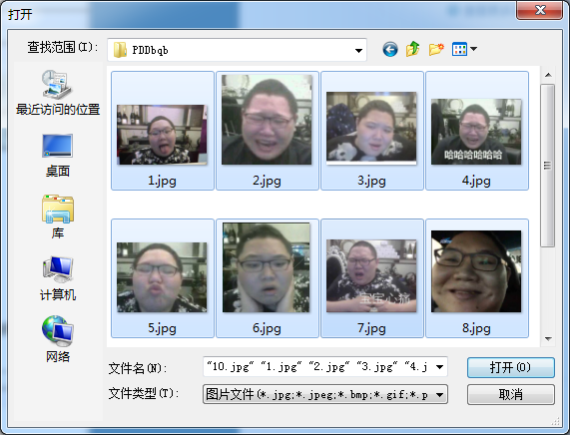The image size is (570, 435).
Task: Open 最近访问的位置 in sidebar
Action: (x=58, y=93)
